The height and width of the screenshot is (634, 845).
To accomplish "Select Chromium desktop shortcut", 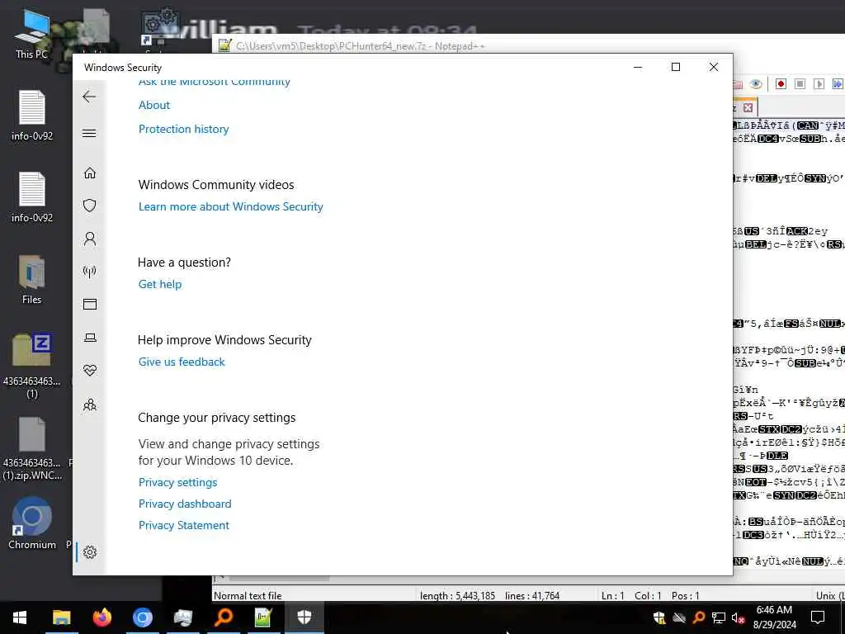I will [x=32, y=523].
